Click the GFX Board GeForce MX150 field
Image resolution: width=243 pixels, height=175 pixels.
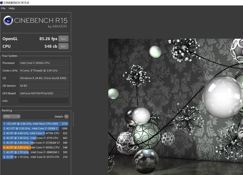click(44, 93)
